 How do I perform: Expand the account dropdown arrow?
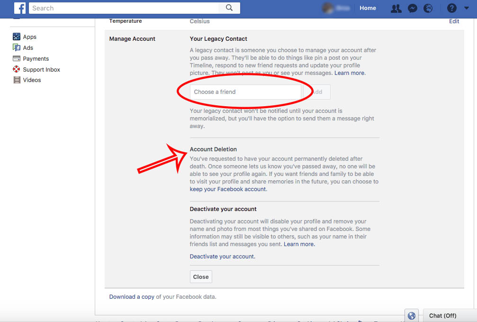(x=467, y=8)
